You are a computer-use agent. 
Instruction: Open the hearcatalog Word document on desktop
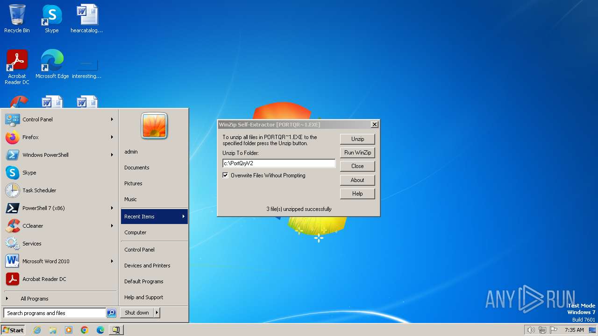87,19
